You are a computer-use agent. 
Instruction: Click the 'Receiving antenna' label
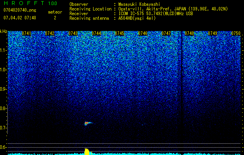click(x=89, y=18)
